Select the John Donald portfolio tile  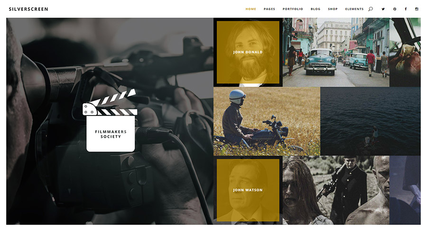click(248, 52)
